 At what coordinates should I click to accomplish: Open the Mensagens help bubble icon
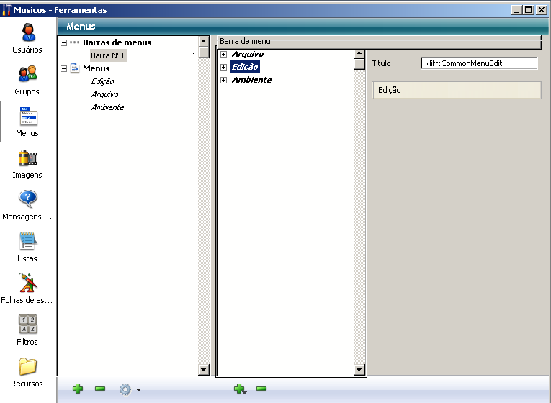coord(28,199)
